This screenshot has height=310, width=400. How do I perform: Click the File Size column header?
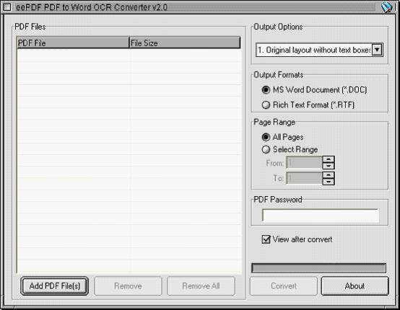click(x=185, y=43)
